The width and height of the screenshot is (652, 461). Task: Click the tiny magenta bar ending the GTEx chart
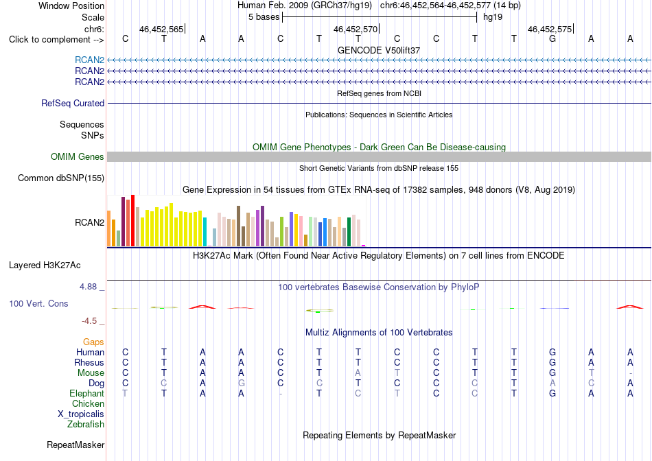tap(364, 246)
